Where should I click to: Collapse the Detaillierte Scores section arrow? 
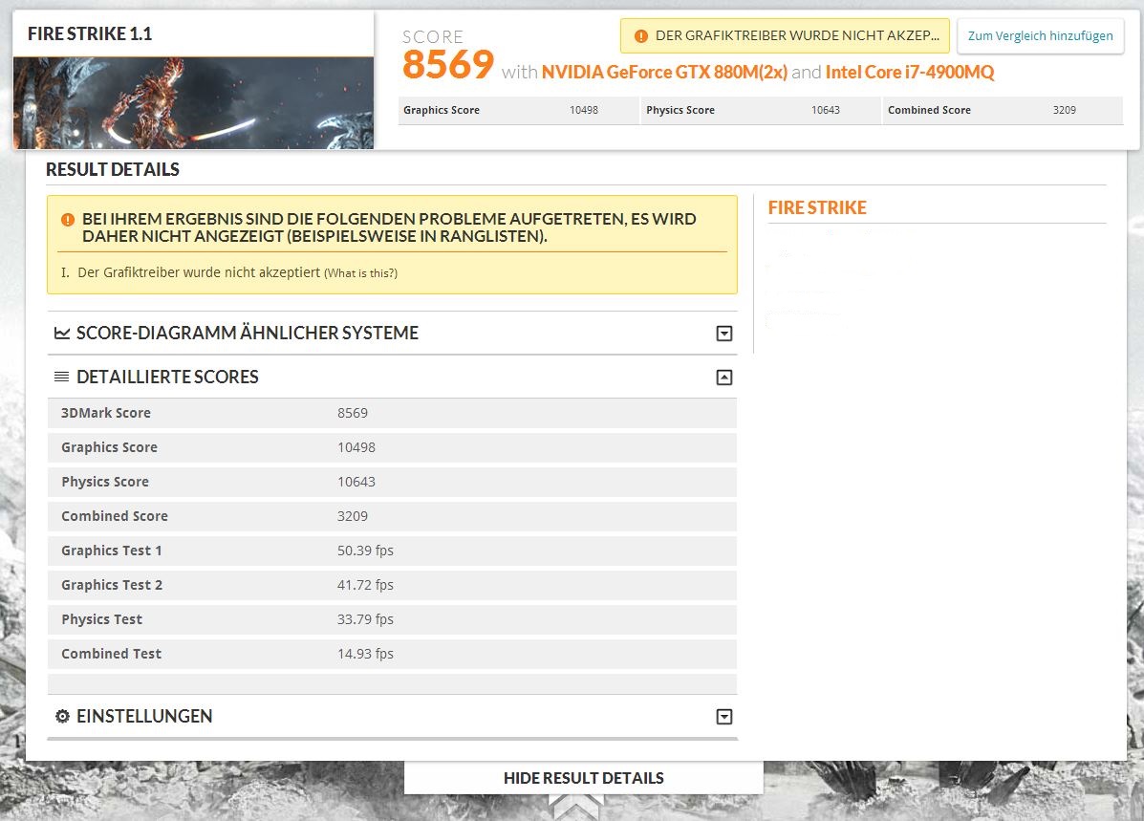[724, 378]
